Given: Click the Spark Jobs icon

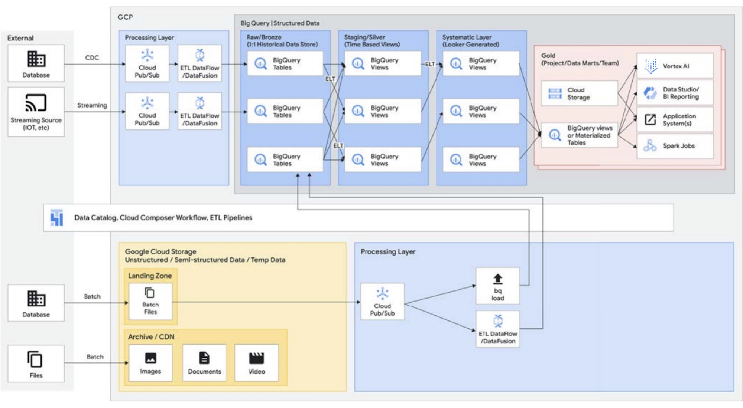Looking at the screenshot, I should [650, 145].
